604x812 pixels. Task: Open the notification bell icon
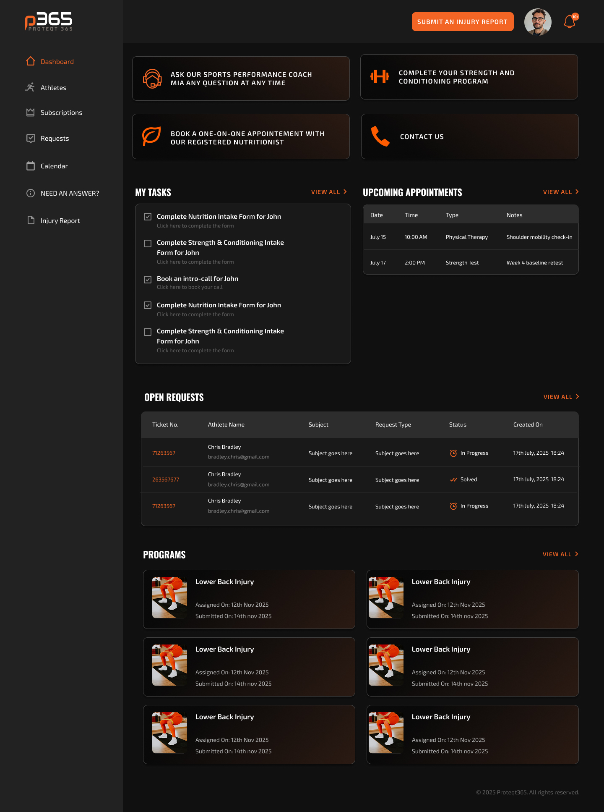[x=570, y=22]
